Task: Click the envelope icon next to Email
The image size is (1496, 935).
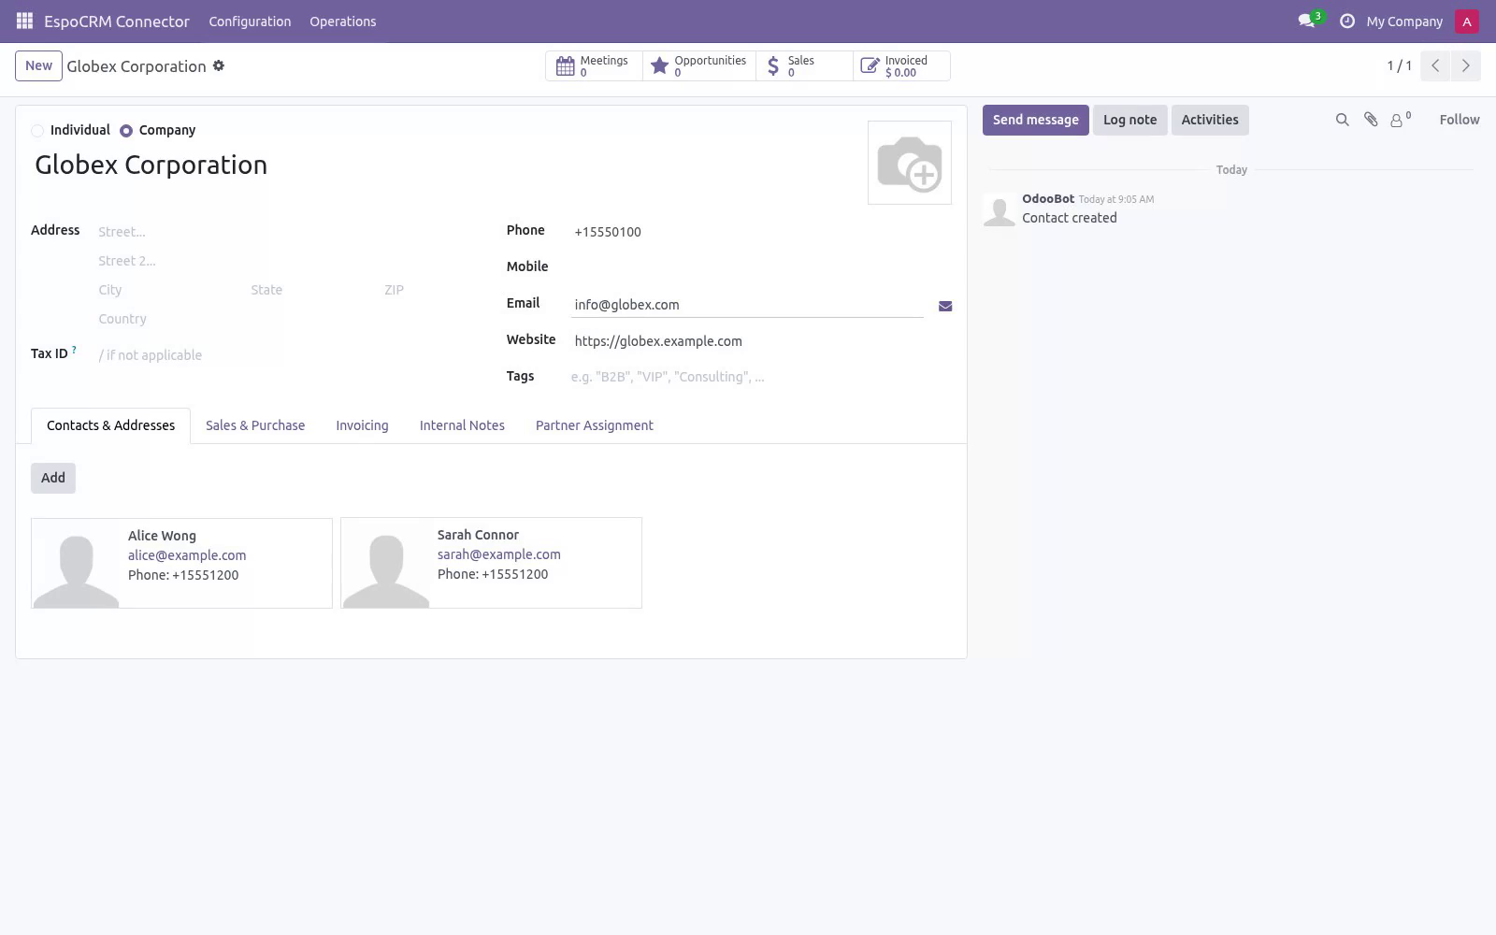Action: [945, 306]
